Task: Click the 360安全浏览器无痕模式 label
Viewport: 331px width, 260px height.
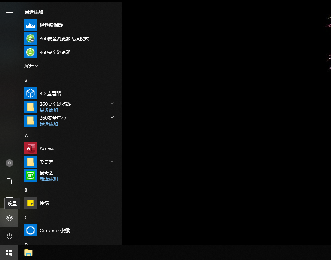Action: pyautogui.click(x=64, y=38)
